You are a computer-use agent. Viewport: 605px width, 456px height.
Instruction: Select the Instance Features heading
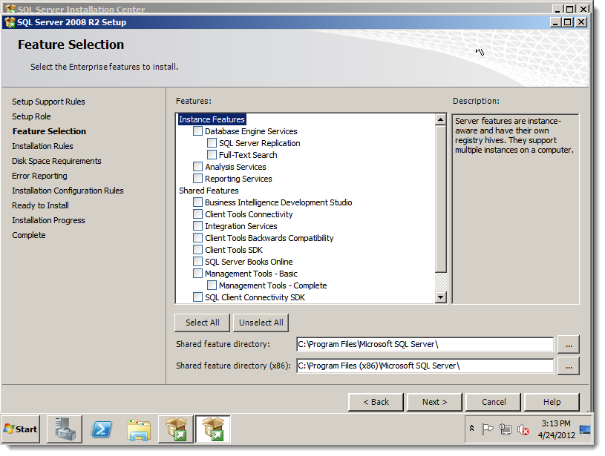point(212,119)
